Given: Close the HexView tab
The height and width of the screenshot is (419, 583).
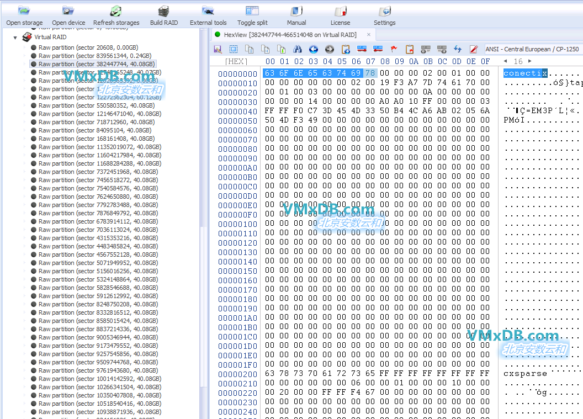Looking at the screenshot, I should [x=369, y=35].
